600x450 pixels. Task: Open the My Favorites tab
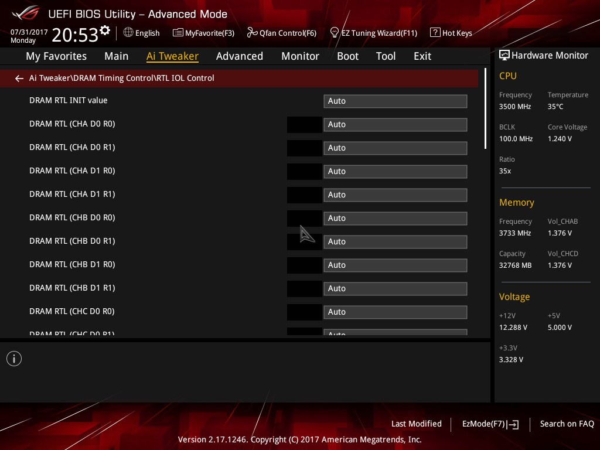tap(56, 56)
